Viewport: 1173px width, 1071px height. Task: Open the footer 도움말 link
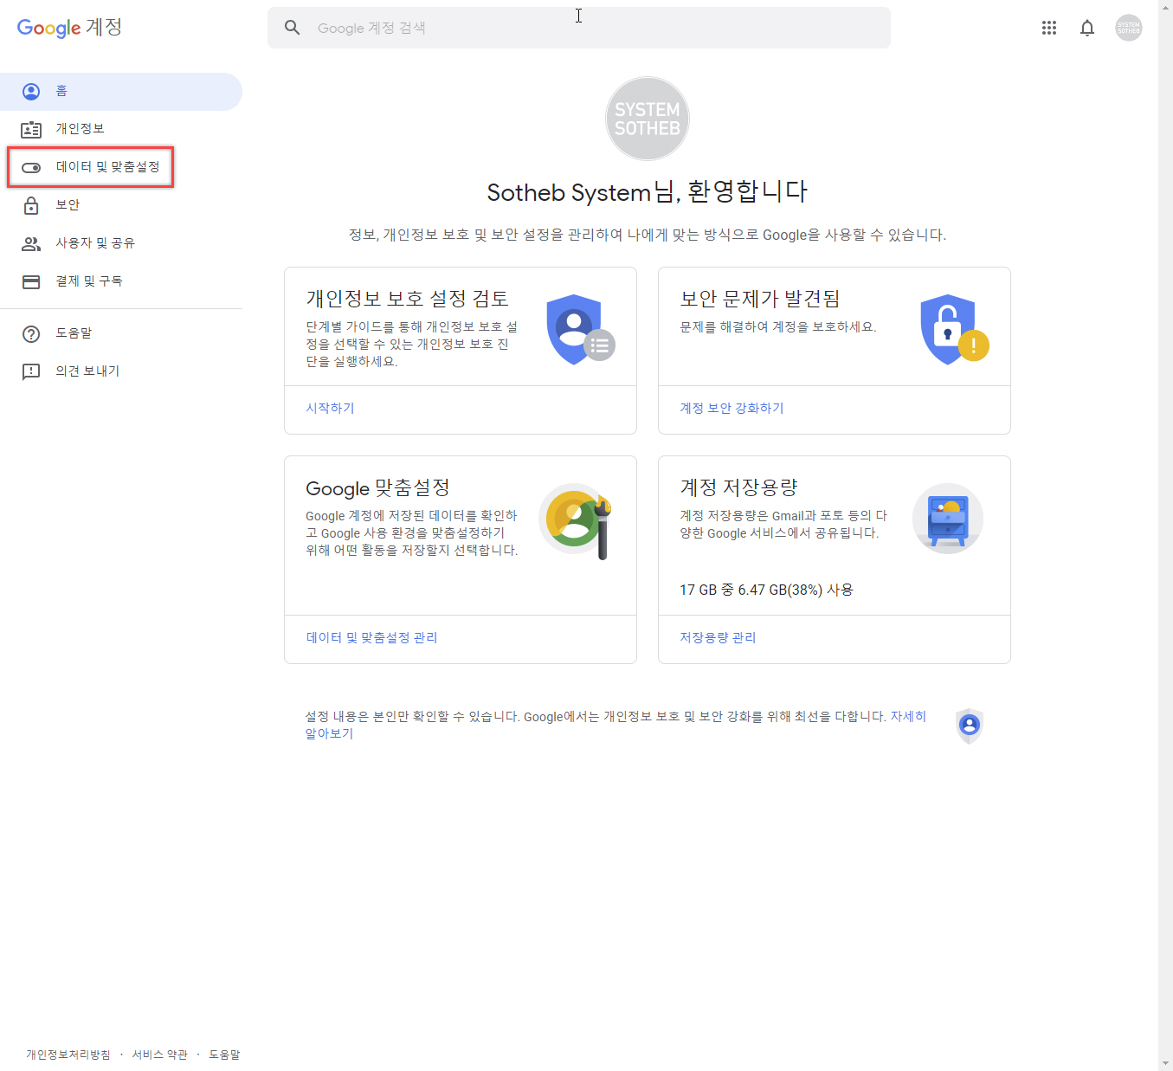(x=224, y=1055)
